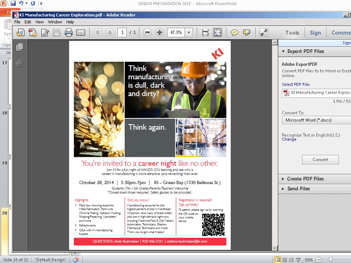
Task: Click the scroll up arrow of document scrollbar
Action: [x=275, y=42]
